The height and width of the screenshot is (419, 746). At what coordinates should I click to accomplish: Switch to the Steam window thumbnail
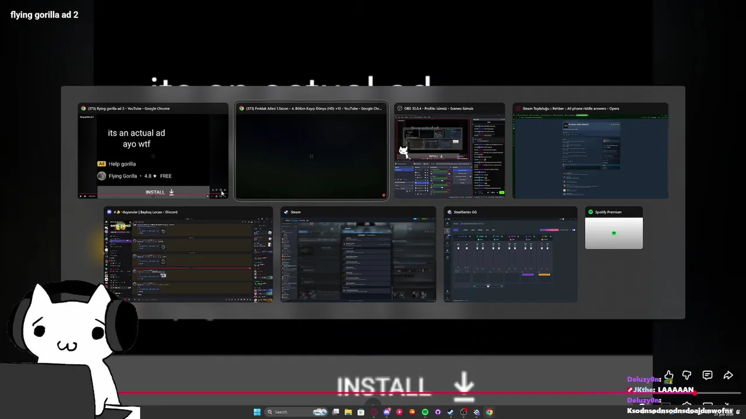pos(358,254)
